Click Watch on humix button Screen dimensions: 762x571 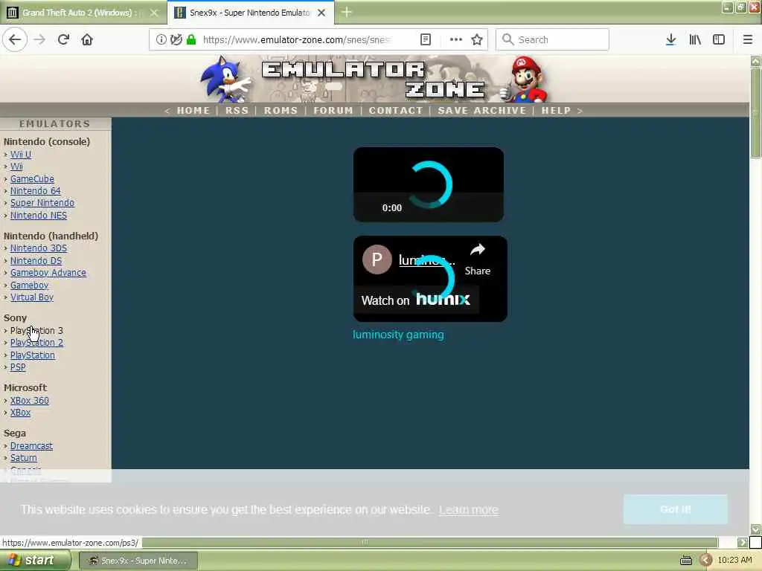[x=416, y=300]
